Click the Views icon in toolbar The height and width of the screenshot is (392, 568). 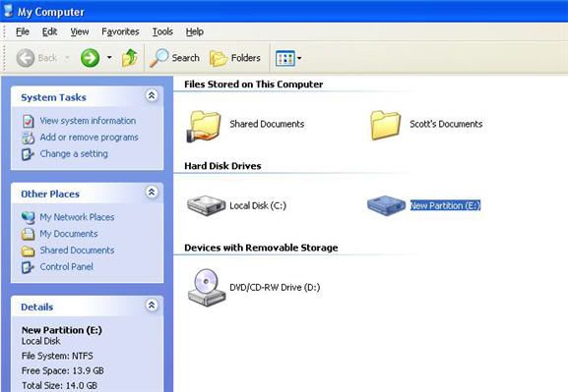(x=285, y=58)
